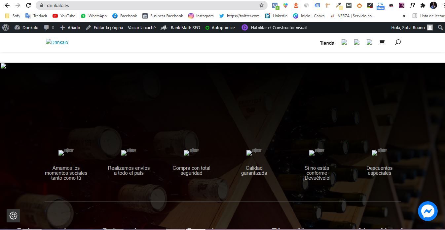Click the Drinkalo logo
The image size is (445, 230).
(57, 42)
